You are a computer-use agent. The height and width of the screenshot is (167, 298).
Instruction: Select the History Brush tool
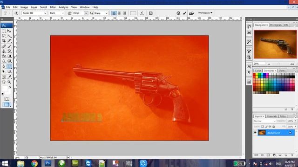[9, 51]
